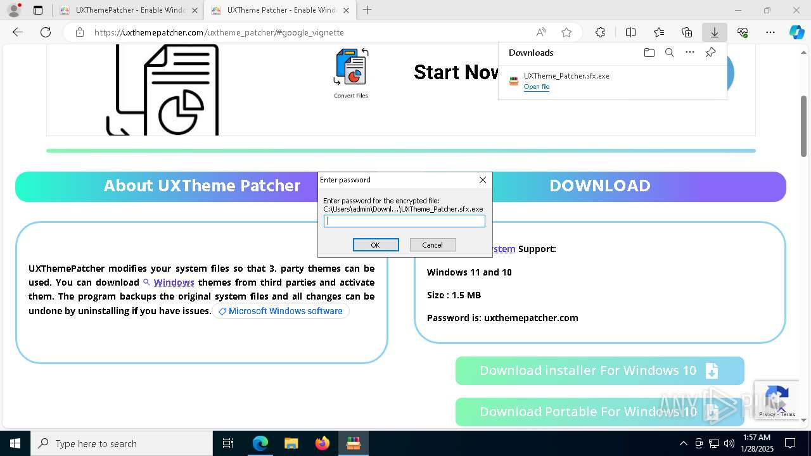
Task: Open downloads folder icon in Downloads panel
Action: point(649,53)
